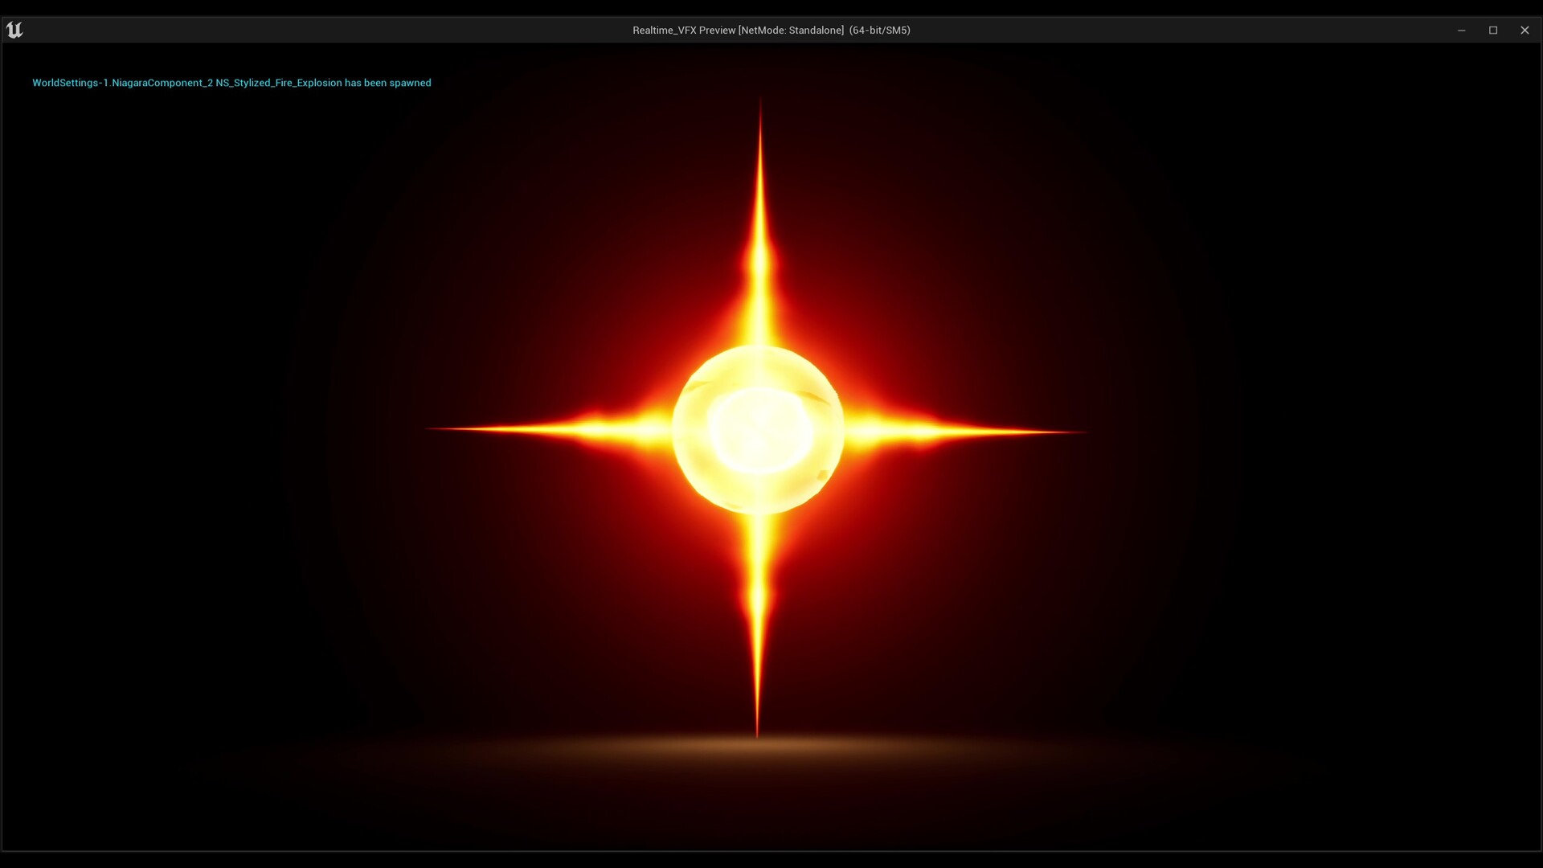Click the Unreal Engine logo in the title bar
The height and width of the screenshot is (868, 1543).
coord(14,30)
